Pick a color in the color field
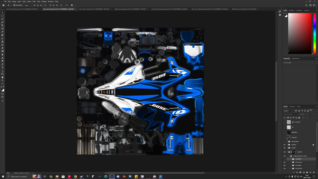This screenshot has height=179, width=318. pyautogui.click(x=300, y=33)
